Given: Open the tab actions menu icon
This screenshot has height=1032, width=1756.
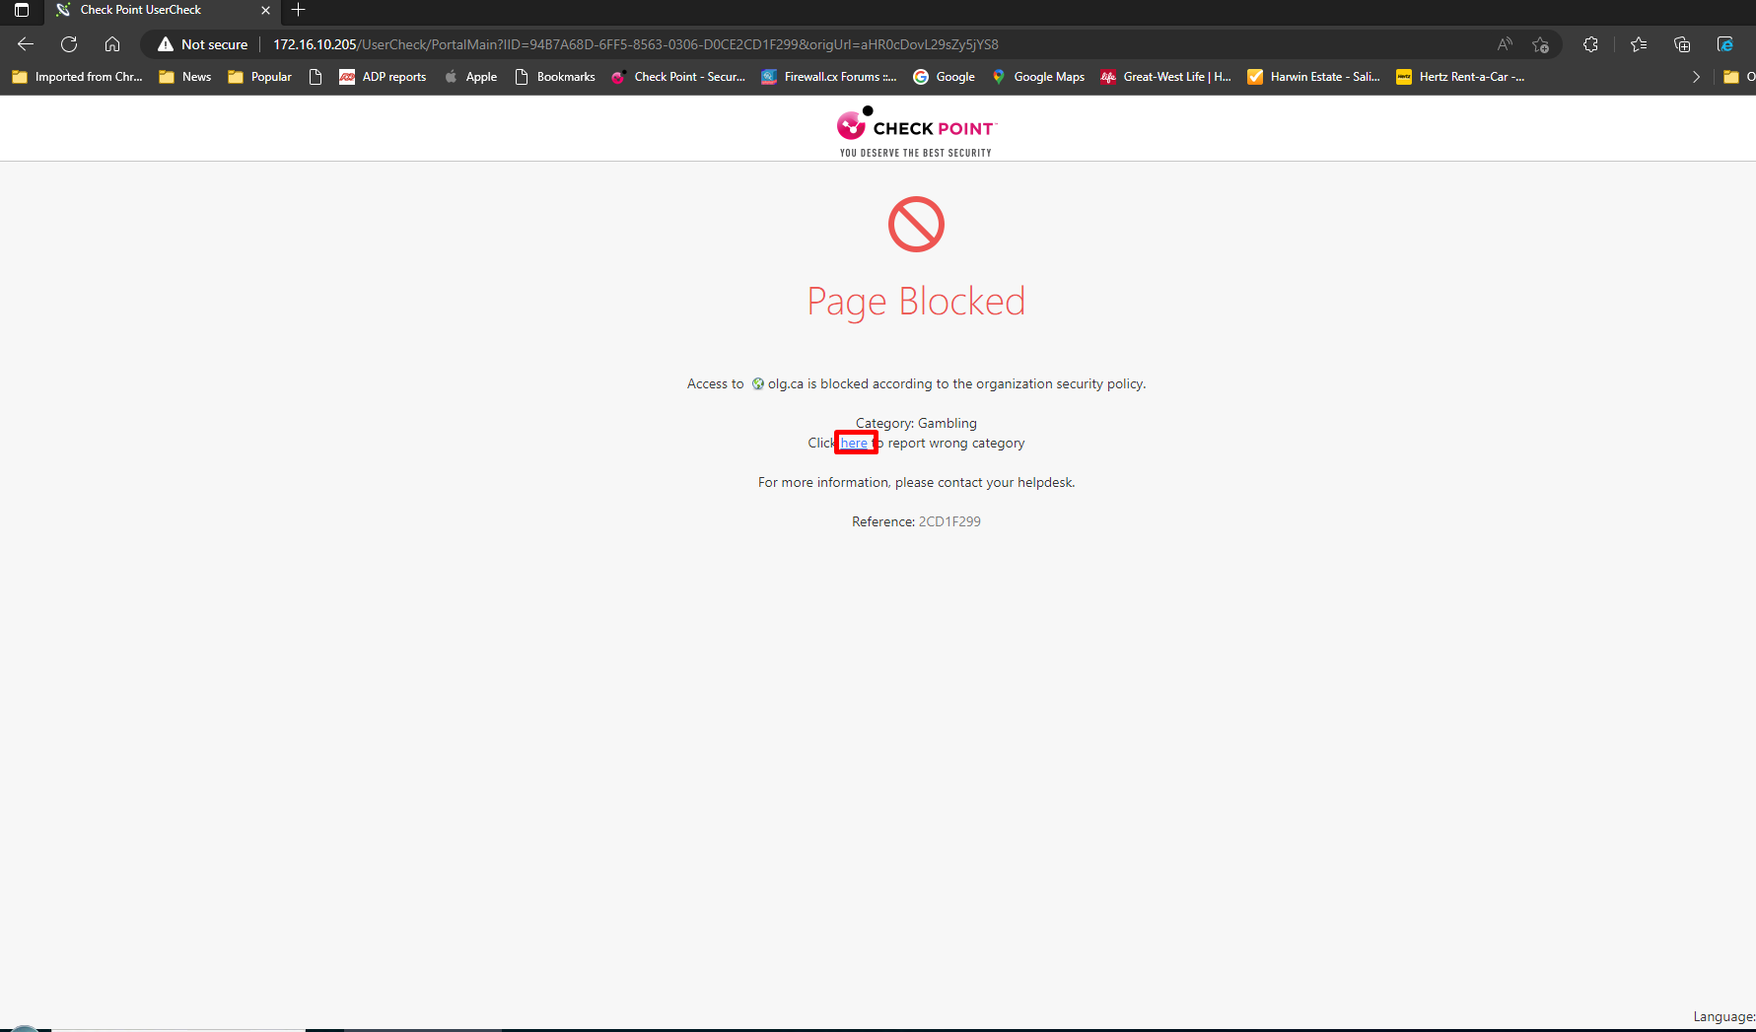Looking at the screenshot, I should click(x=22, y=10).
